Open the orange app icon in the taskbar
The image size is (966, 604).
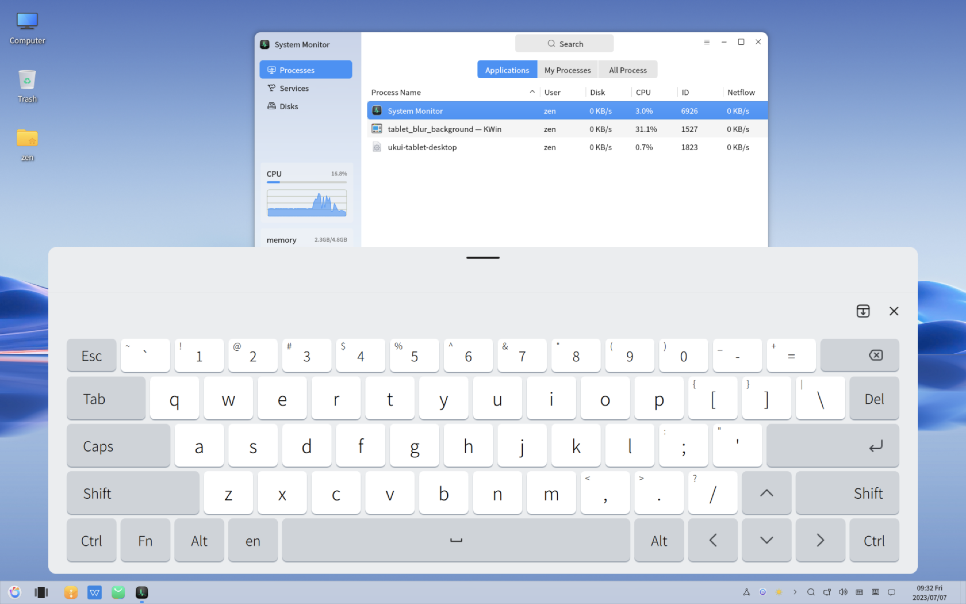point(71,592)
